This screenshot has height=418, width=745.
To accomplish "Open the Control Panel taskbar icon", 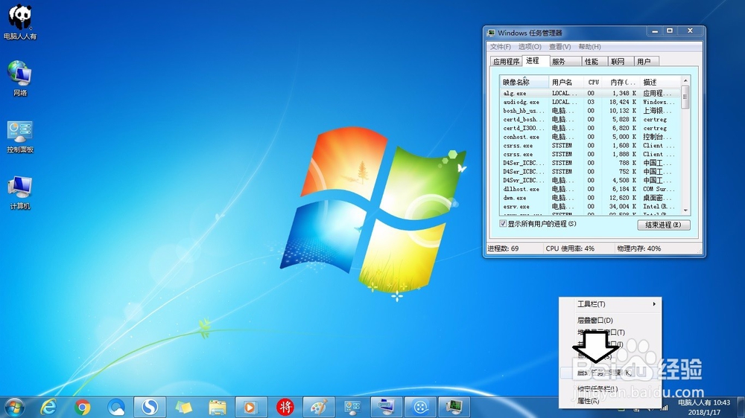I will click(x=352, y=407).
